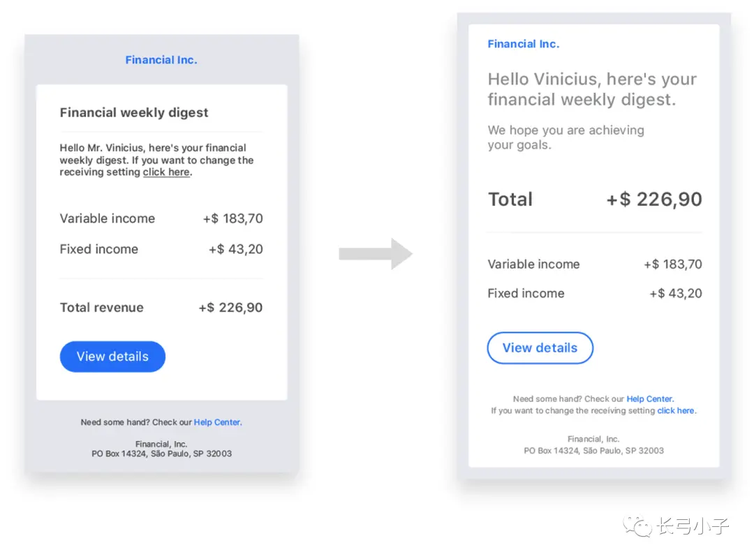Click the Hello Vinicius greeting headline
This screenshot has height=559, width=754.
592,89
